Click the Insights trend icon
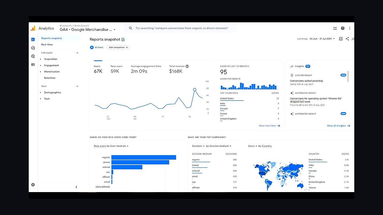Viewport: 383px width, 215px height. click(292, 66)
